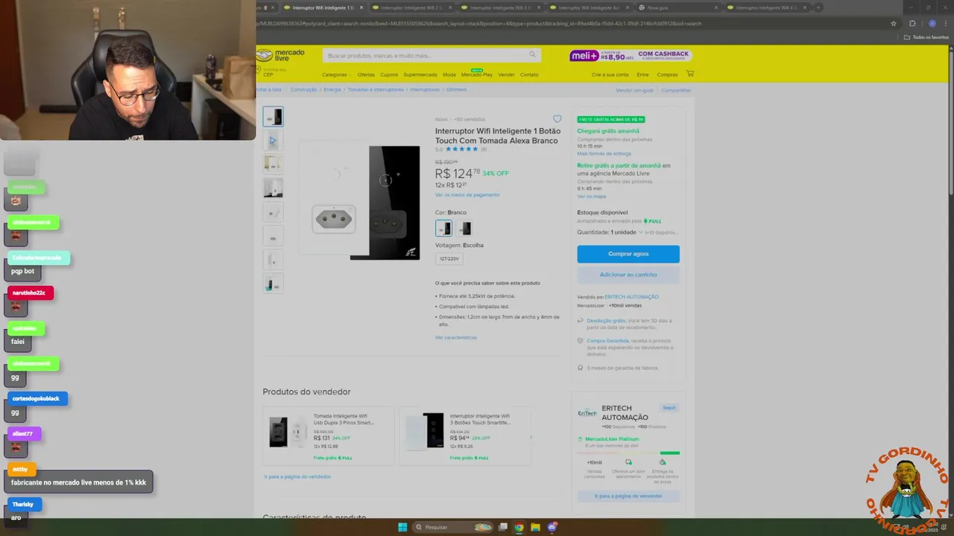Click Adicionar ao carrinho button
Viewport: 954px width, 536px height.
pos(628,275)
